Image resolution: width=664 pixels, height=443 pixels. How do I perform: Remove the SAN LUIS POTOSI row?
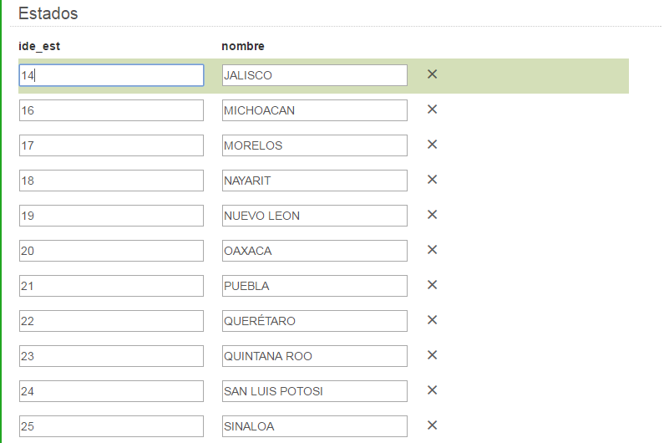point(433,390)
